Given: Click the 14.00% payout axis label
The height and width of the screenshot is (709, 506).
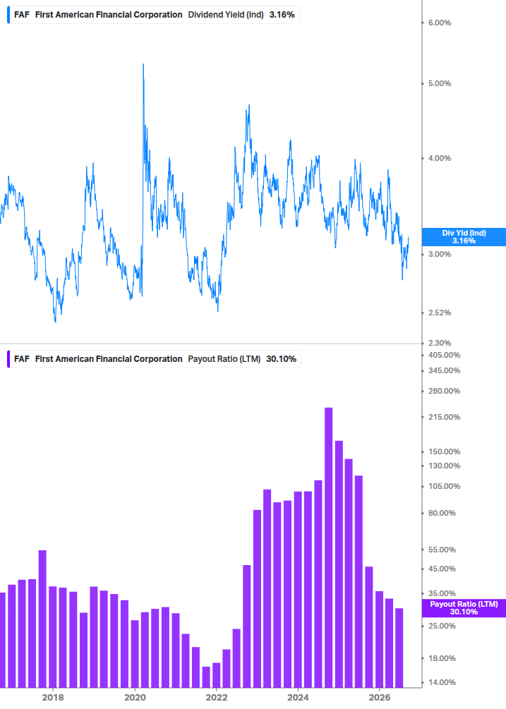Looking at the screenshot, I should point(442,683).
